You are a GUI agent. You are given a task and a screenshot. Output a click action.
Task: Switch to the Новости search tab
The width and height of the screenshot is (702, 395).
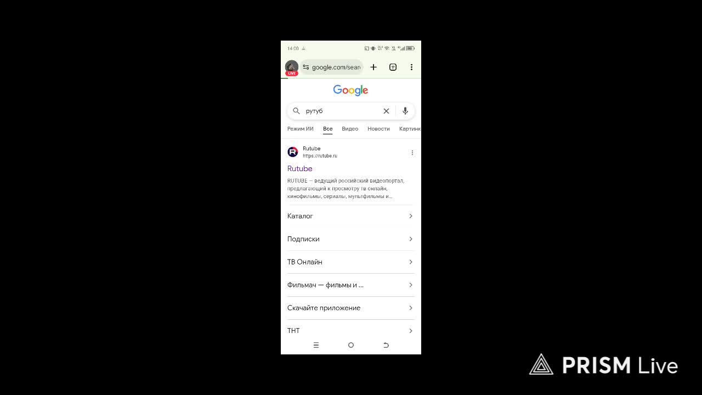click(378, 129)
